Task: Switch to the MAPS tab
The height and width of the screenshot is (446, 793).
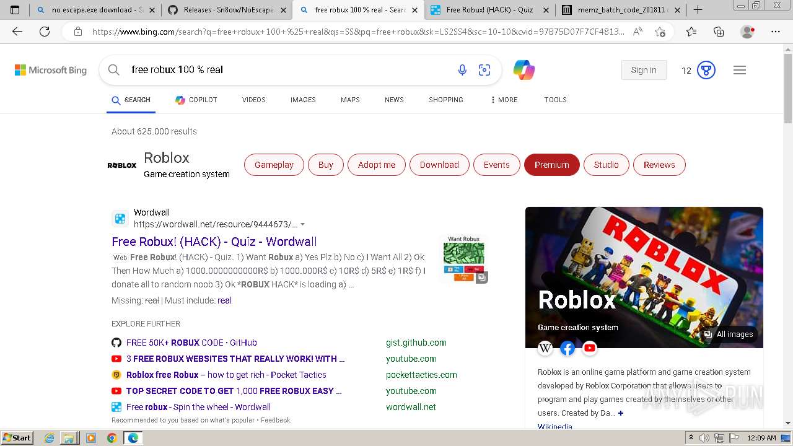Action: point(350,100)
